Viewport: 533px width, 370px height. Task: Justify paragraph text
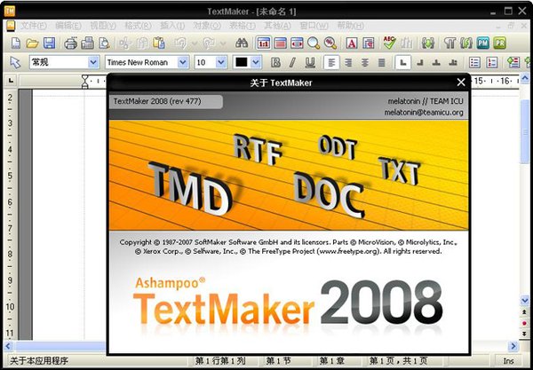coord(382,62)
